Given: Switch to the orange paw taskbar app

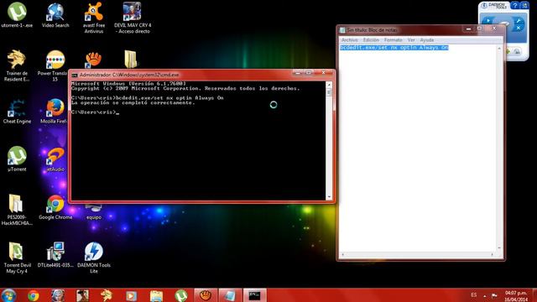Looking at the screenshot, I should point(206,295).
